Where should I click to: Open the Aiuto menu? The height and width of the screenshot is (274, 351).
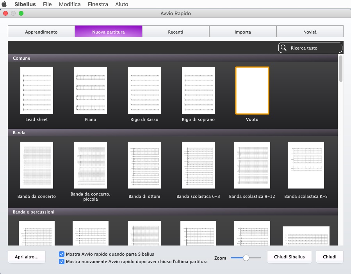(121, 4)
